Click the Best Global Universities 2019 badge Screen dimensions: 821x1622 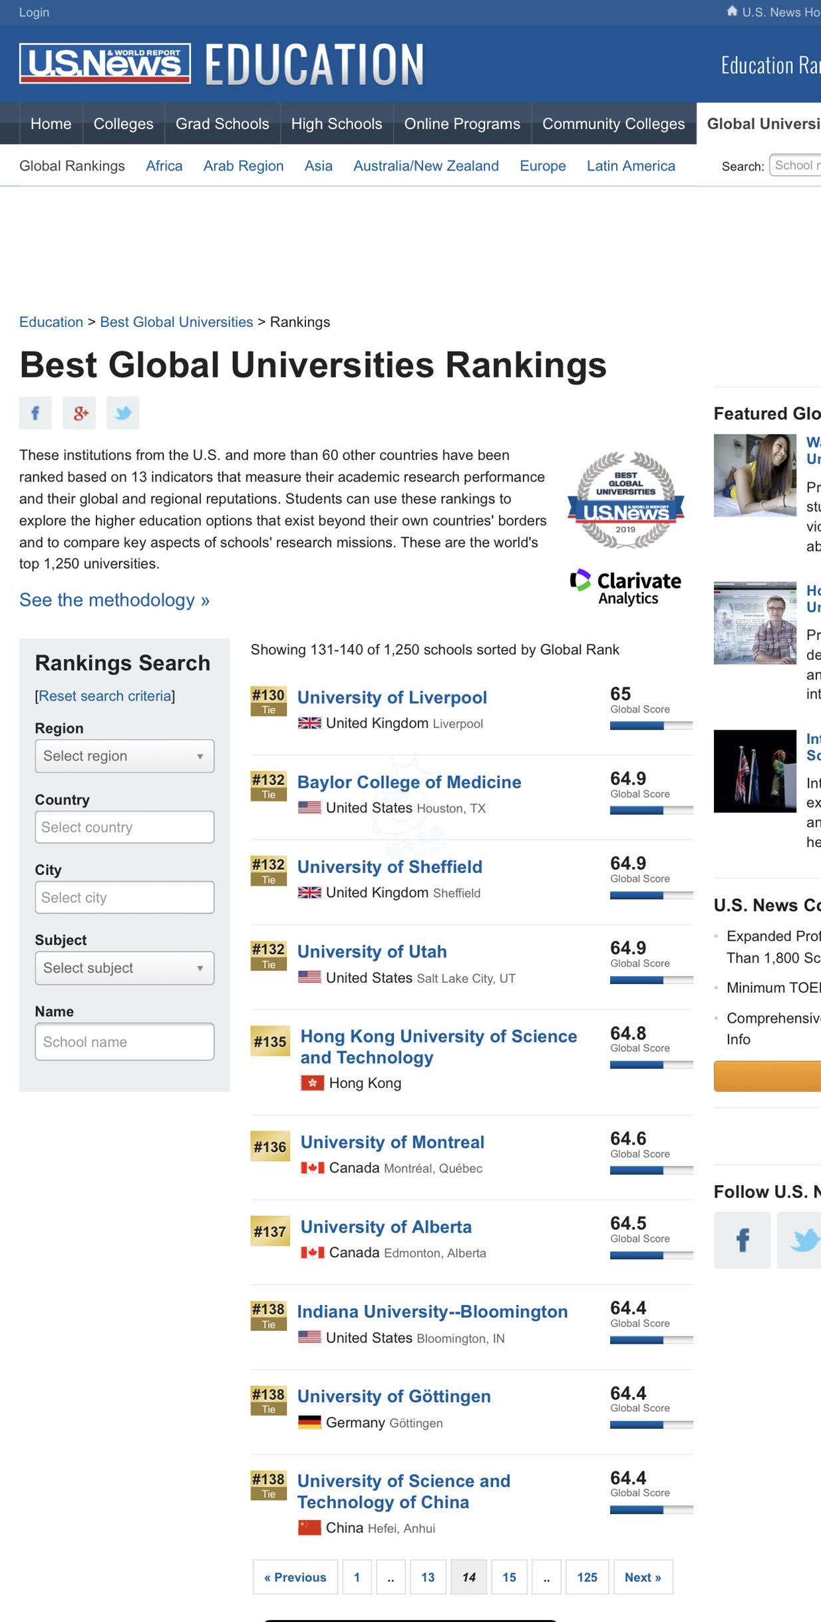(x=625, y=500)
